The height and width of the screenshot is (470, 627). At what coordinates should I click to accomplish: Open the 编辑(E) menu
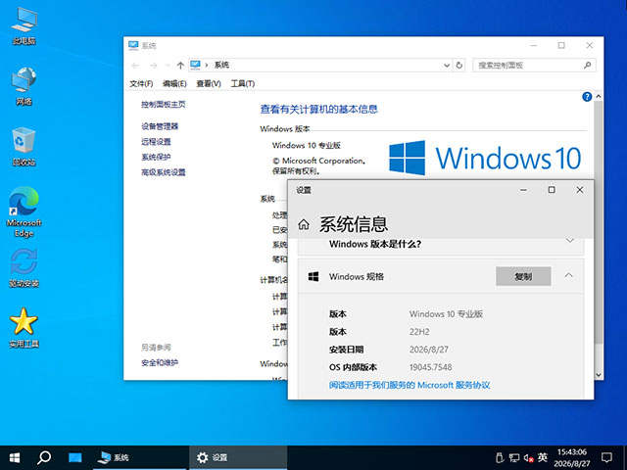[174, 83]
